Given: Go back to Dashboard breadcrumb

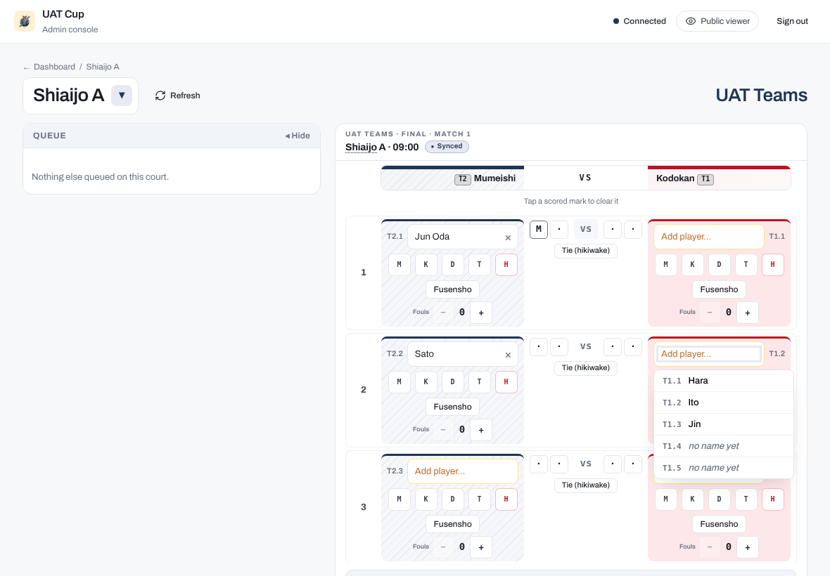Looking at the screenshot, I should (x=54, y=67).
